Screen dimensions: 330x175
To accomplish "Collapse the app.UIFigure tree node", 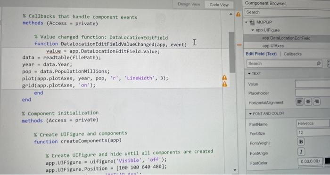I will click(253, 30).
